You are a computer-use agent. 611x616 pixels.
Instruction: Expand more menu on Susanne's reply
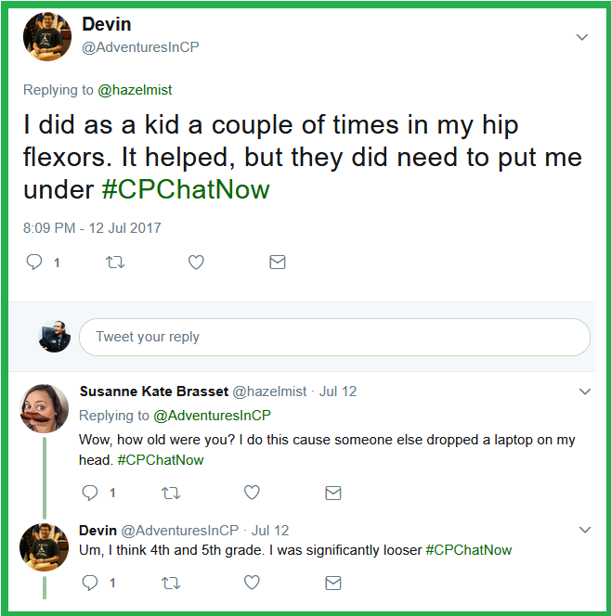(585, 391)
